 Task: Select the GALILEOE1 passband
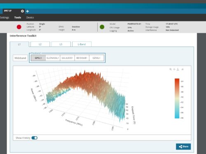(67, 58)
